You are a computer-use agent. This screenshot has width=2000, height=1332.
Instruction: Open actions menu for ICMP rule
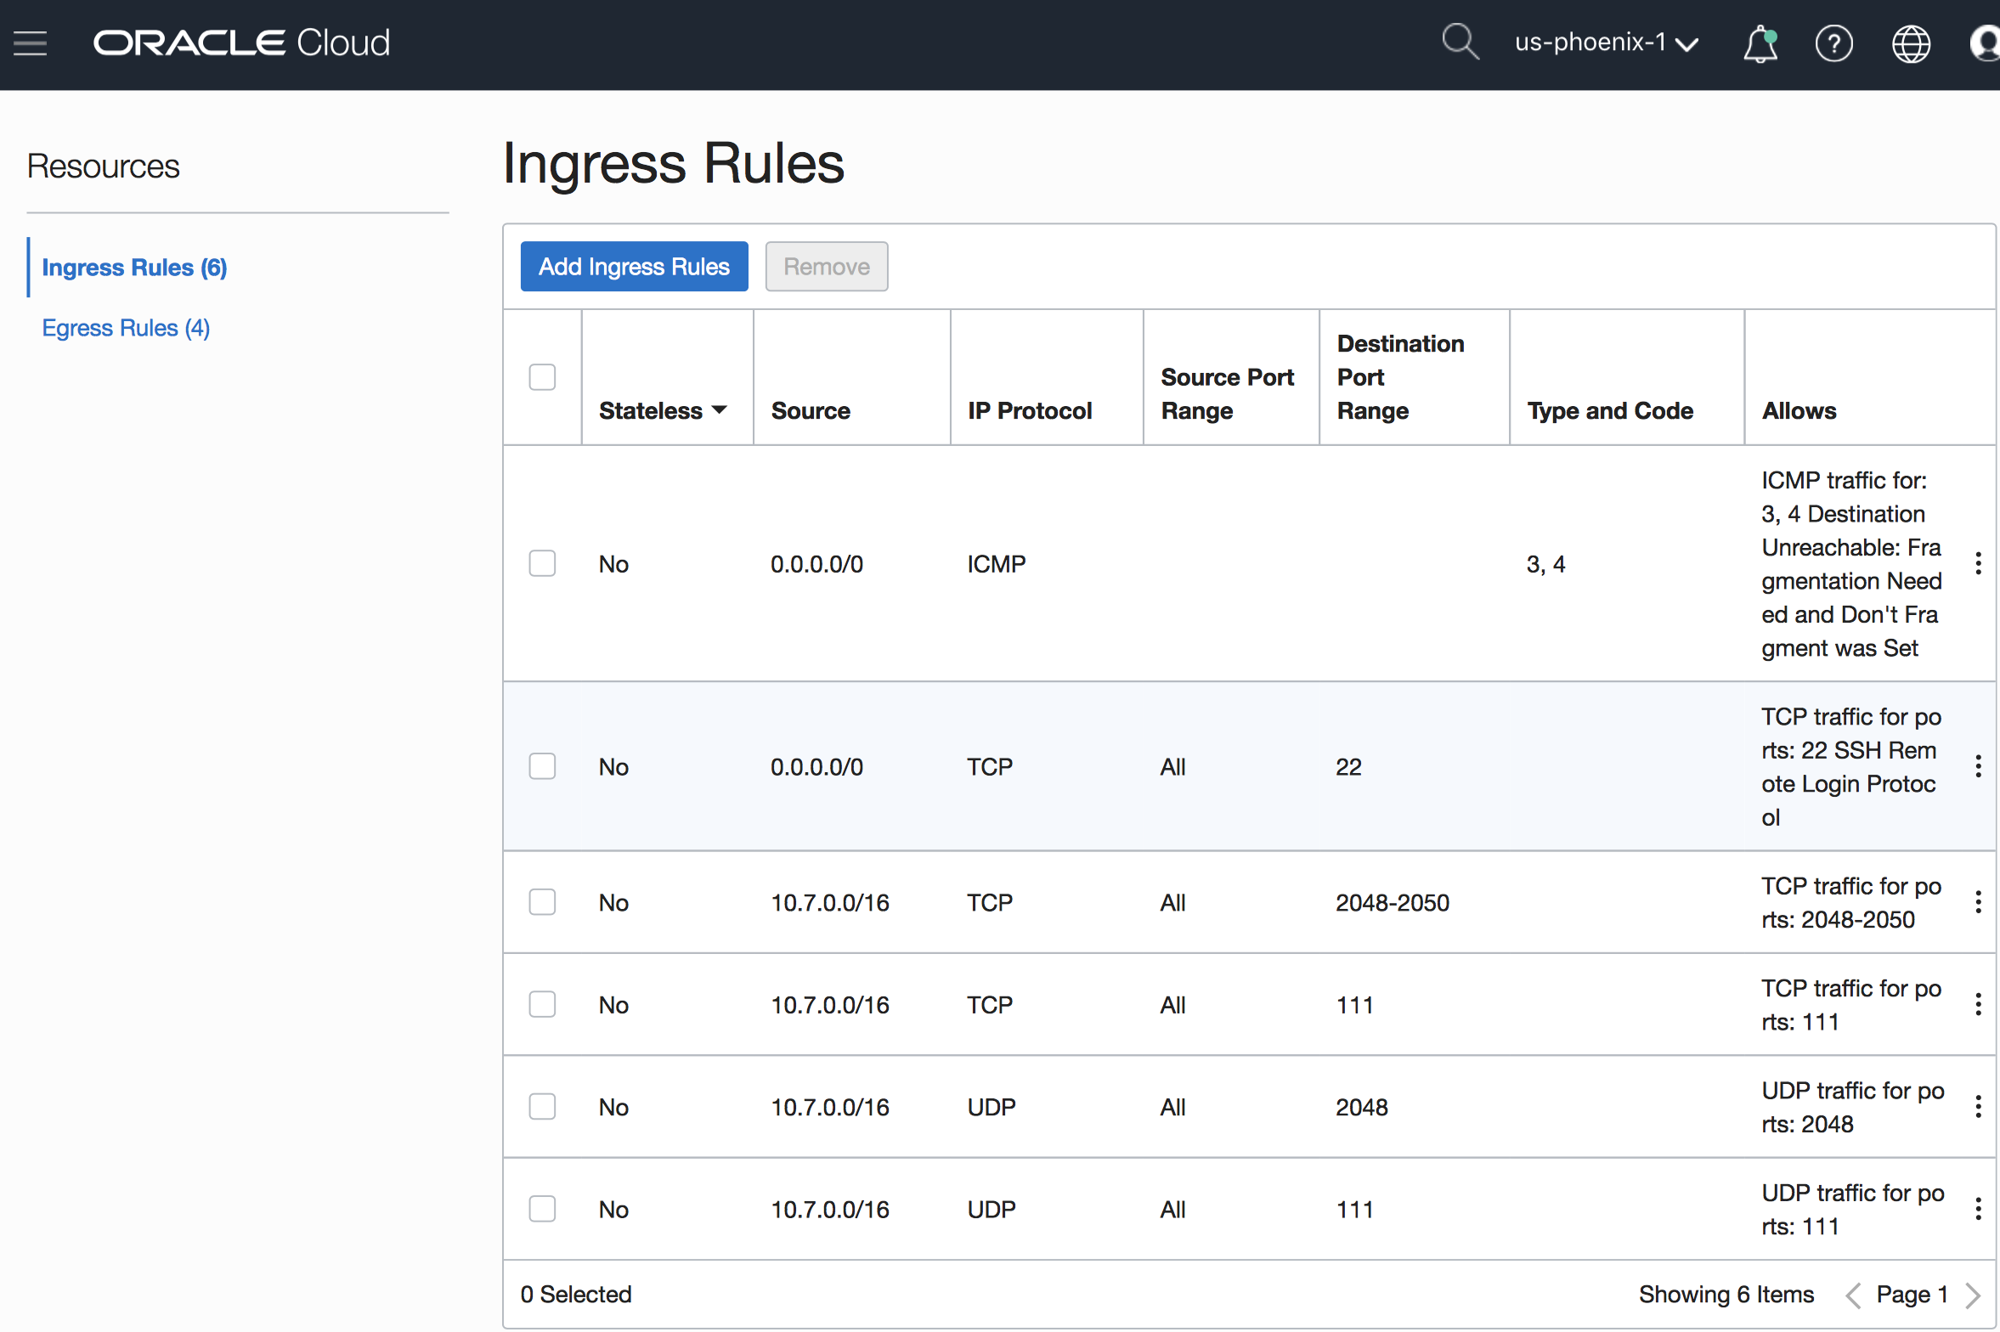[1979, 564]
